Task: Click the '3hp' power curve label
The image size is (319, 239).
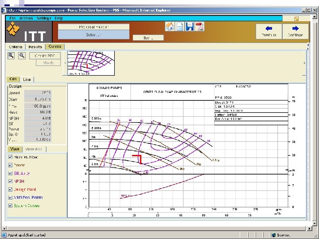Action: pos(182,169)
